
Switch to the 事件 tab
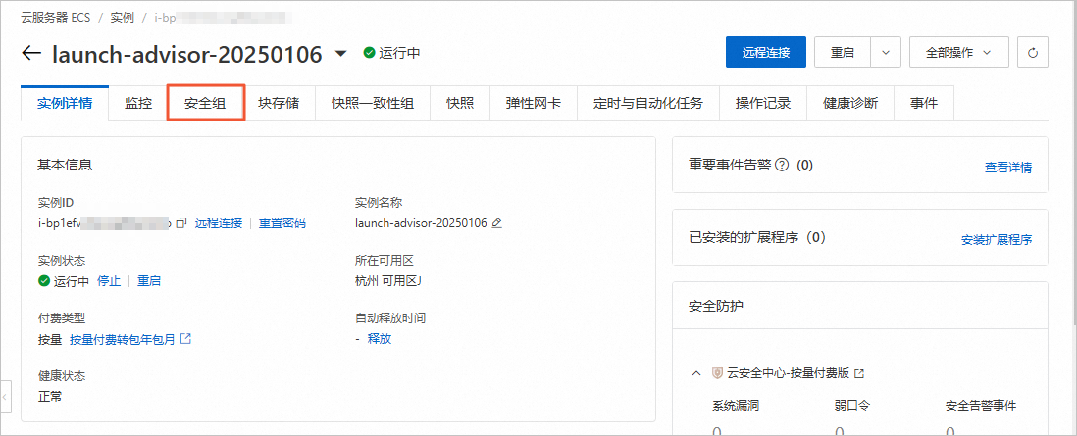(924, 104)
